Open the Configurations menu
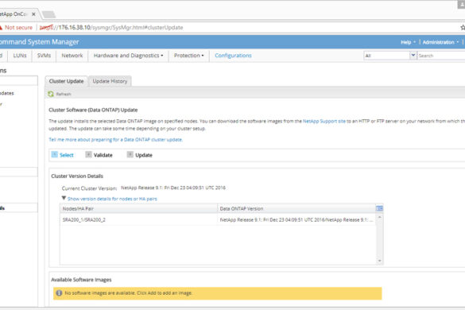The height and width of the screenshot is (310, 465). click(233, 56)
